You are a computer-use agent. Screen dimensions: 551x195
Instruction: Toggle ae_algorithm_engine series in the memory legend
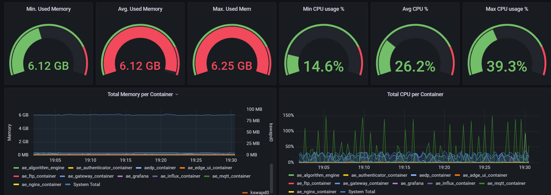click(43, 168)
